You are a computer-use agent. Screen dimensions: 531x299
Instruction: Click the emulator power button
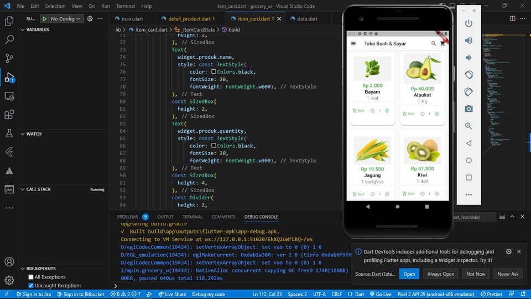coord(468,23)
